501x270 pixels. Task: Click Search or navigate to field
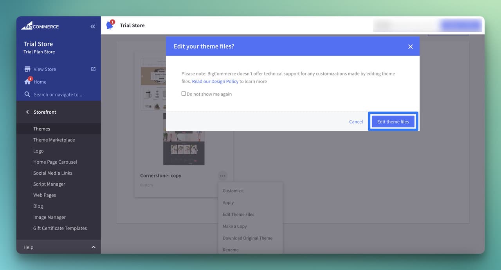[x=58, y=95]
